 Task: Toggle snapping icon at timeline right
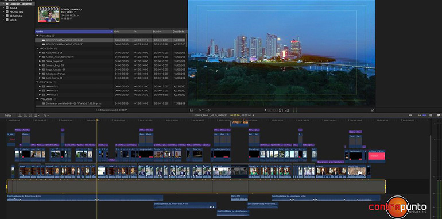431,116
